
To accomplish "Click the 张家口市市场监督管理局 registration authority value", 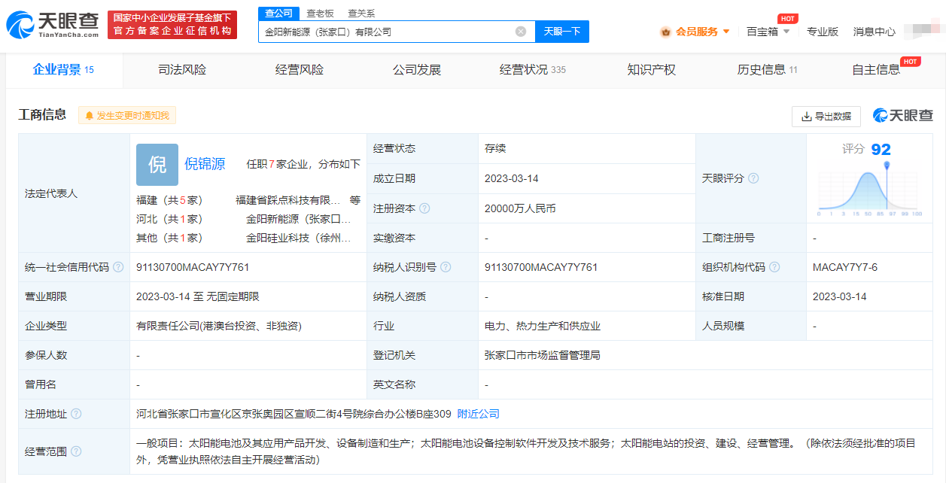I will click(543, 355).
